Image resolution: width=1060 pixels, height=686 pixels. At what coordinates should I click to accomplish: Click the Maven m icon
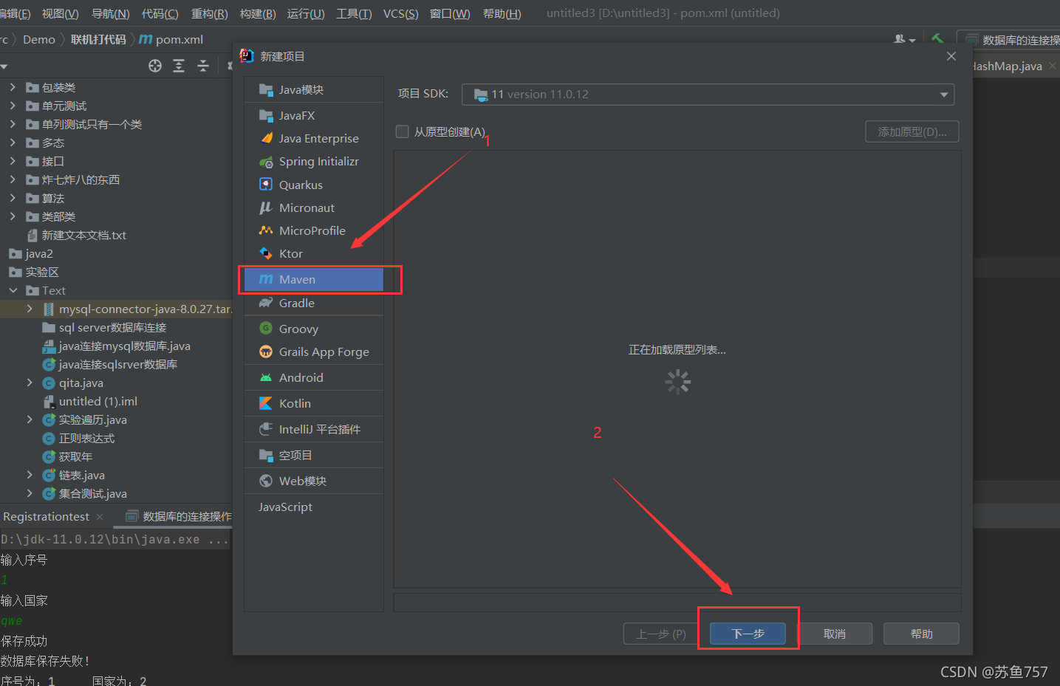pyautogui.click(x=266, y=279)
